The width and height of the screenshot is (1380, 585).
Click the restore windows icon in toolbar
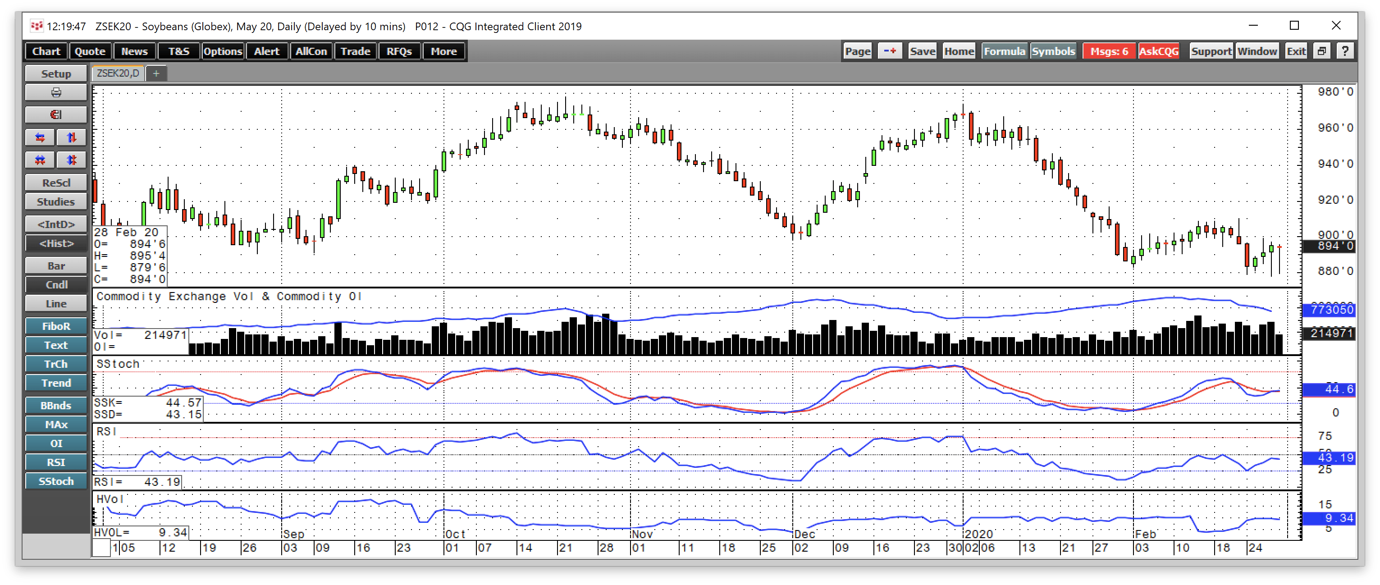(x=1322, y=51)
